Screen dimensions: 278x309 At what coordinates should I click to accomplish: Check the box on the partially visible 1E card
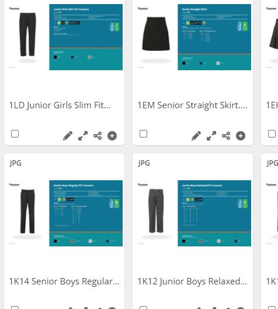point(272,134)
